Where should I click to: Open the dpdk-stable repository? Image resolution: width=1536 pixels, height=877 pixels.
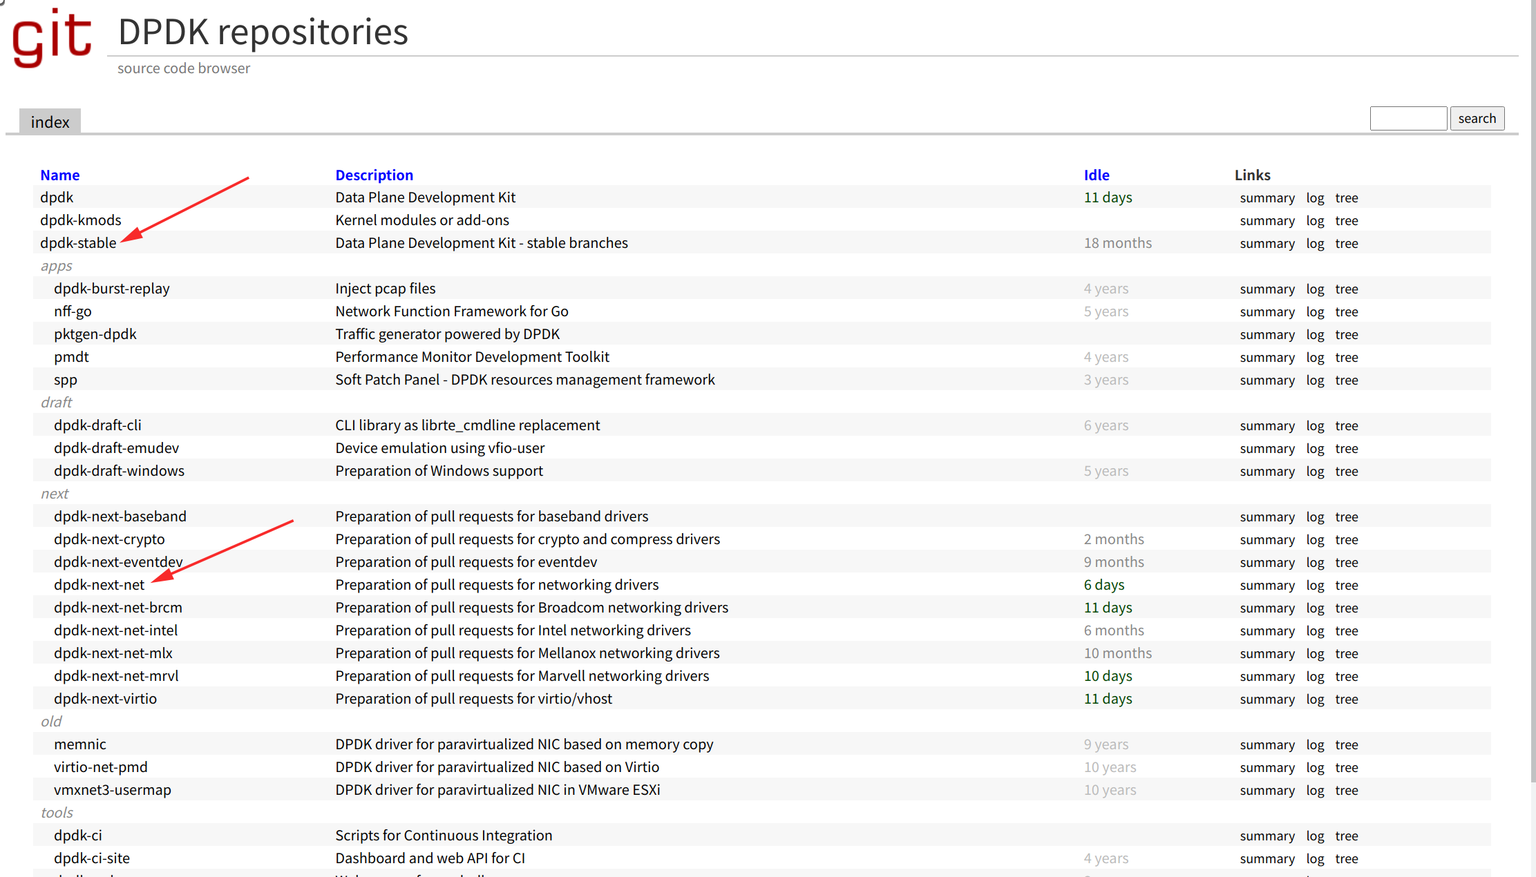[x=78, y=243]
